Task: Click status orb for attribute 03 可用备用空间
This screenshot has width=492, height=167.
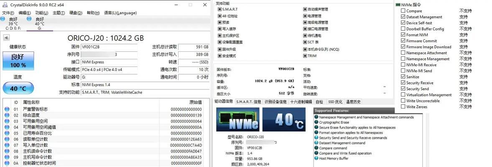Action: [7, 121]
